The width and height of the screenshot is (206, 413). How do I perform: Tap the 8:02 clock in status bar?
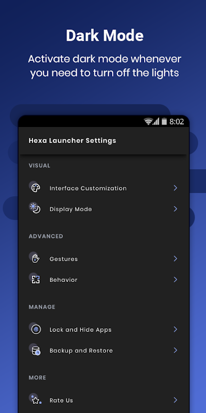[177, 122]
